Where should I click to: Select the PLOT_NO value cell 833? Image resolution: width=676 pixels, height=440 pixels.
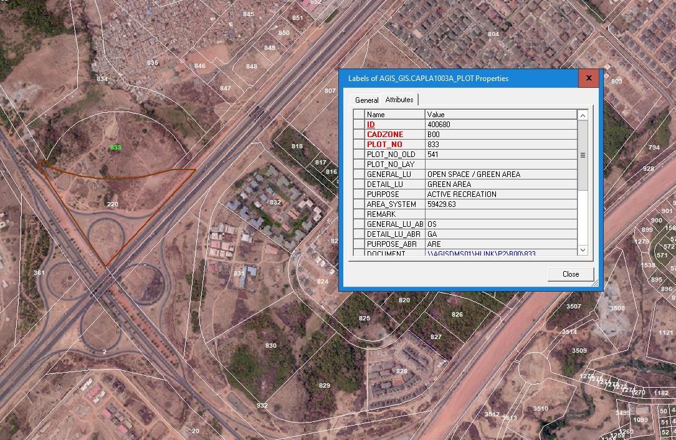501,145
